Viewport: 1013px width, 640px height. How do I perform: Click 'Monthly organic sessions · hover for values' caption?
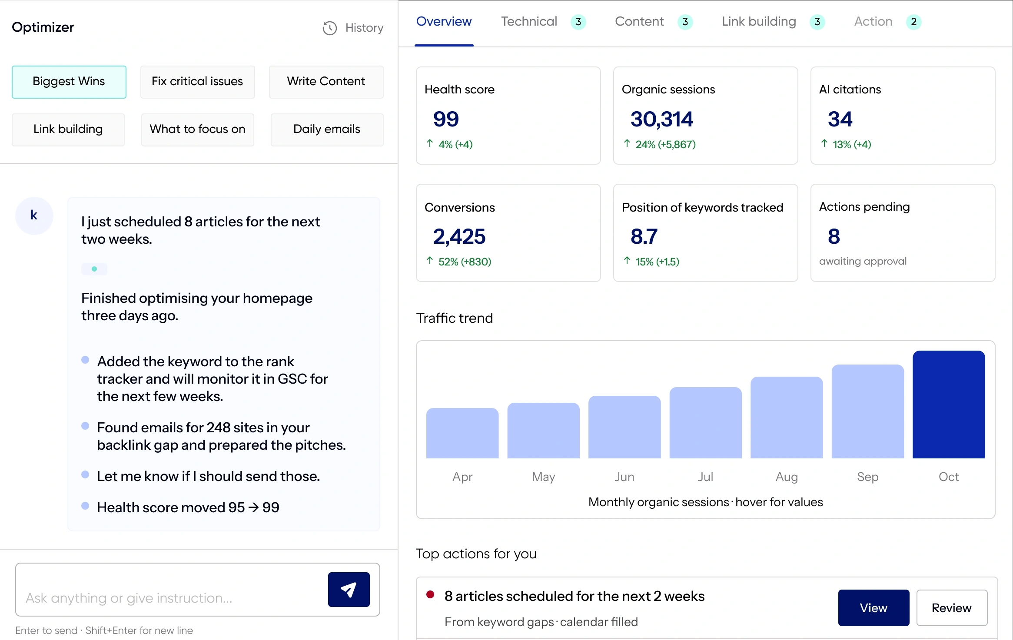tap(705, 502)
